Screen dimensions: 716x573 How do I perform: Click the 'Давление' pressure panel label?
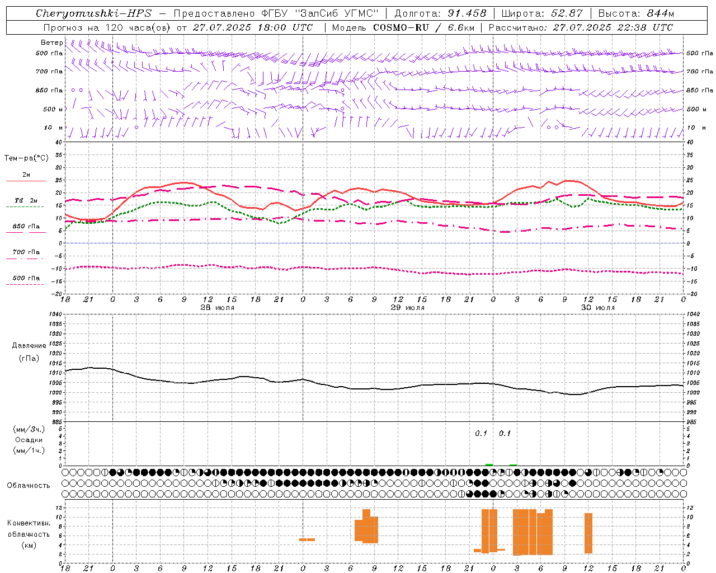click(x=29, y=346)
